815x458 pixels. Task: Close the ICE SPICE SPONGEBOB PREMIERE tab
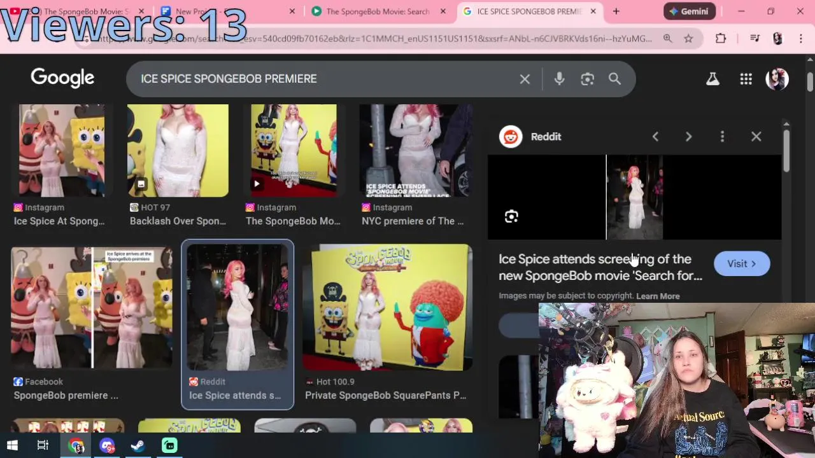[x=593, y=11]
